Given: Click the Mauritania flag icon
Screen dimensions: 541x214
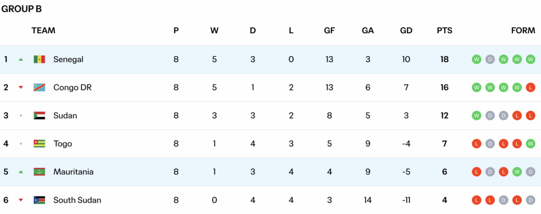Looking at the screenshot, I should coord(39,172).
